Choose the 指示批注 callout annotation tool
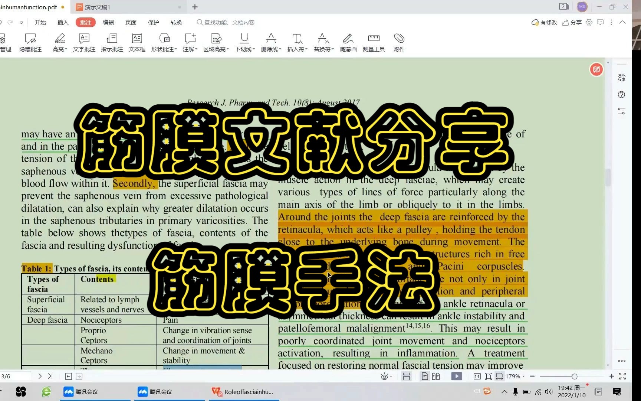 tap(112, 43)
